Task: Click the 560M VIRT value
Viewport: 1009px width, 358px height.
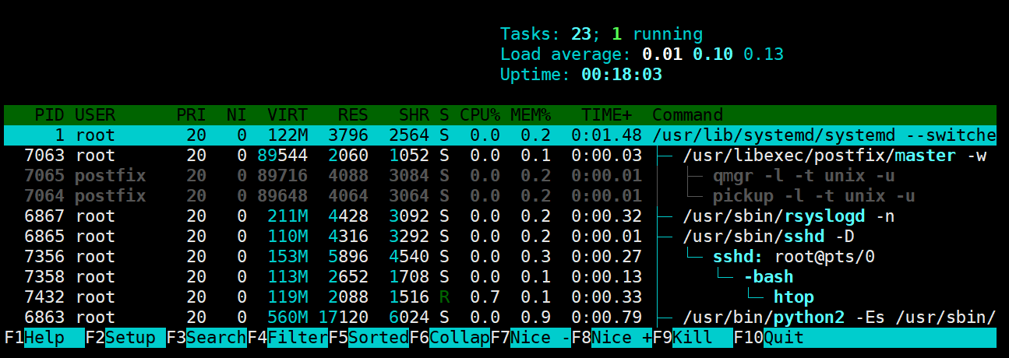Action: [x=288, y=318]
